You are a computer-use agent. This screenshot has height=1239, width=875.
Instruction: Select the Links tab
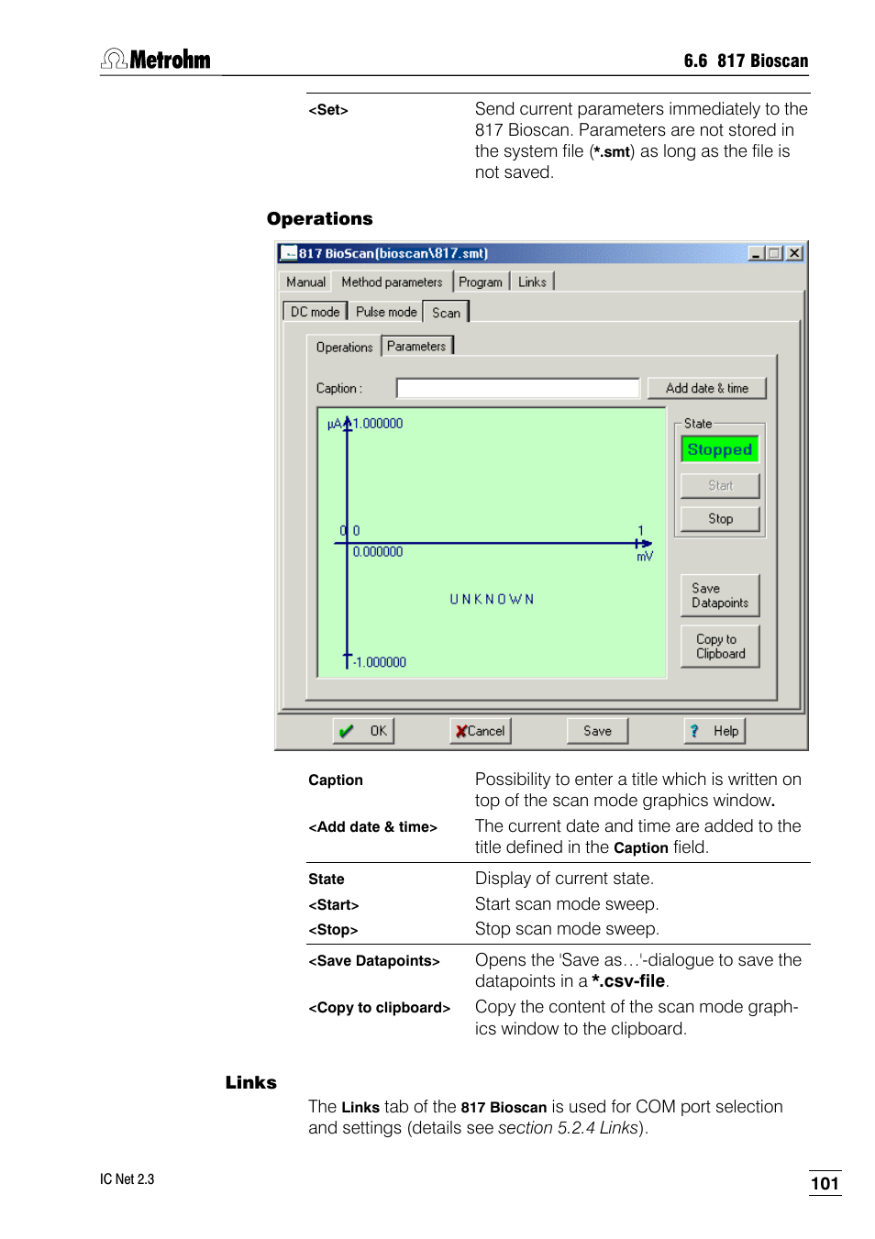tap(532, 282)
